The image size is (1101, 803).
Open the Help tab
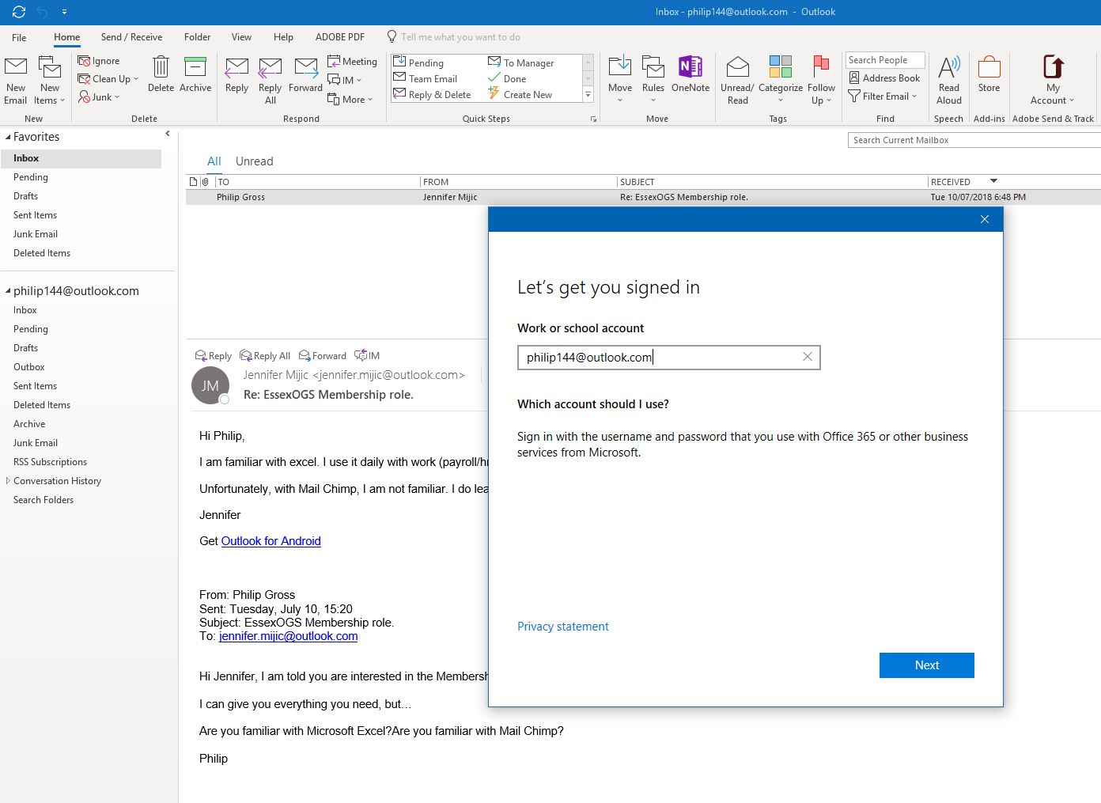[283, 37]
